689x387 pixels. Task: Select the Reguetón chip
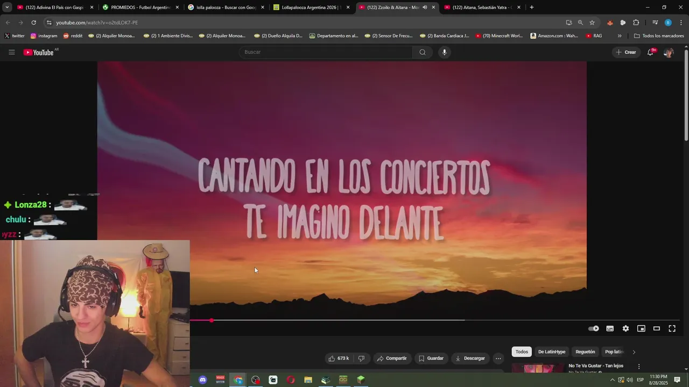point(585,352)
